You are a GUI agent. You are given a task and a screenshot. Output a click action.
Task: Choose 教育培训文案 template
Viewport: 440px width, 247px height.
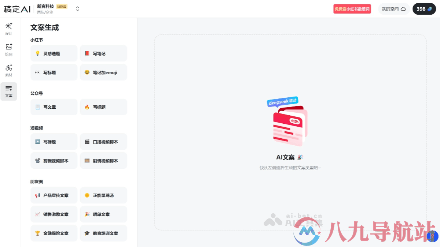103,233
